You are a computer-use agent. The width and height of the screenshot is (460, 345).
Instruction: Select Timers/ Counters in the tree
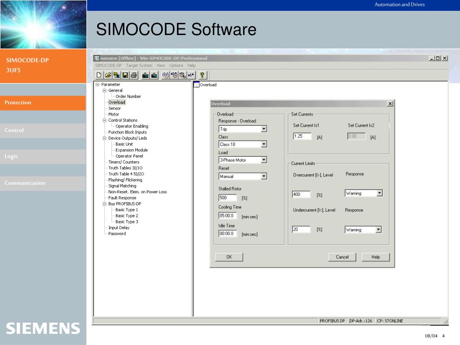click(124, 162)
